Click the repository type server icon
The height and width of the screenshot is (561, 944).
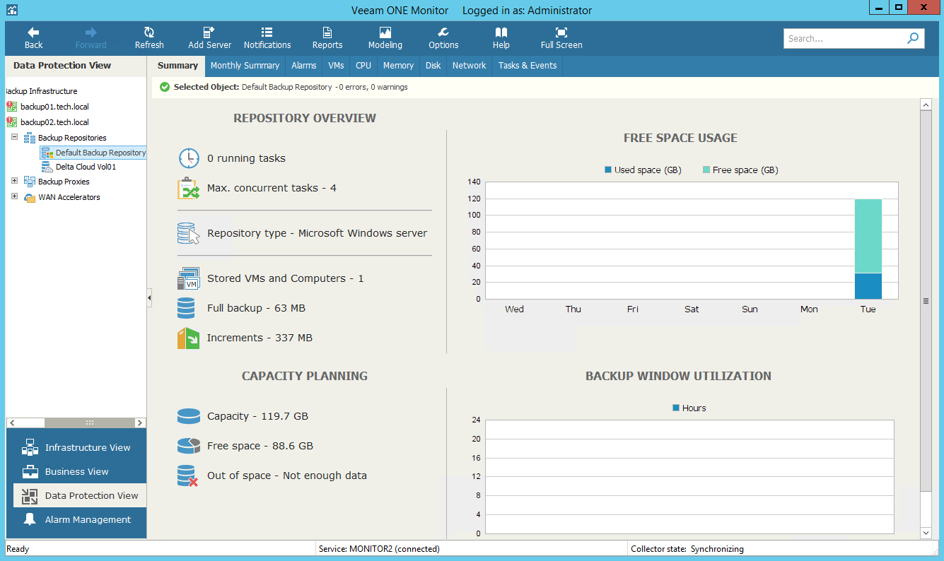[x=189, y=233]
